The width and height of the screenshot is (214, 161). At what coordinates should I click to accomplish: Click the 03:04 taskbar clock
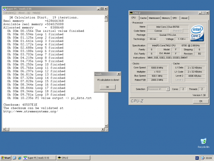209,158
